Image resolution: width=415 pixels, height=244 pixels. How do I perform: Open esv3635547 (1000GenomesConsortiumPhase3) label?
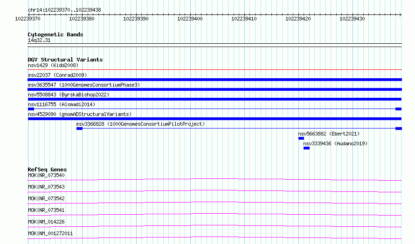[84, 85]
